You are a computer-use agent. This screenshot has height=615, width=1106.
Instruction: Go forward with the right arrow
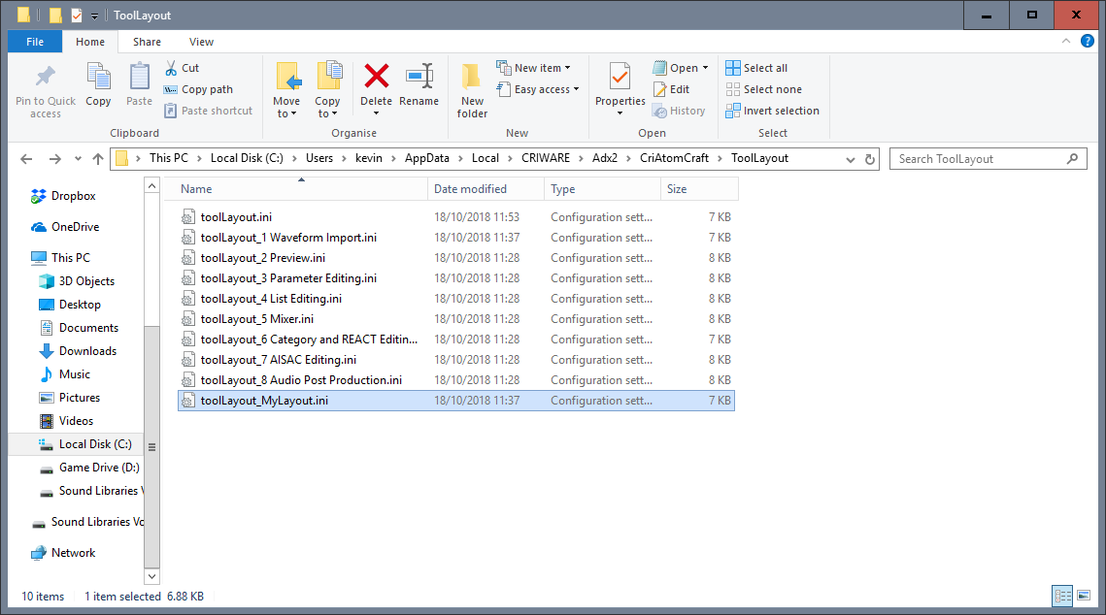point(55,159)
